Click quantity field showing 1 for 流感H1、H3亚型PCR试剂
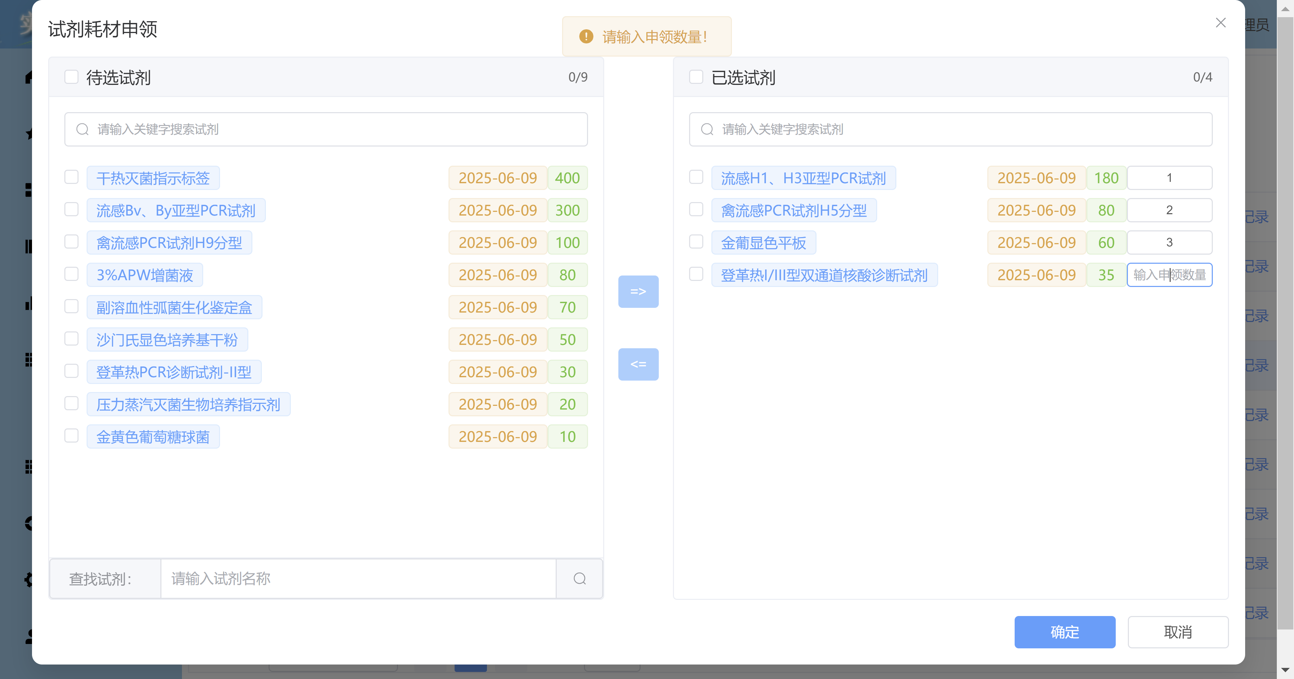Screen dimensions: 1294x679 [x=1169, y=178]
